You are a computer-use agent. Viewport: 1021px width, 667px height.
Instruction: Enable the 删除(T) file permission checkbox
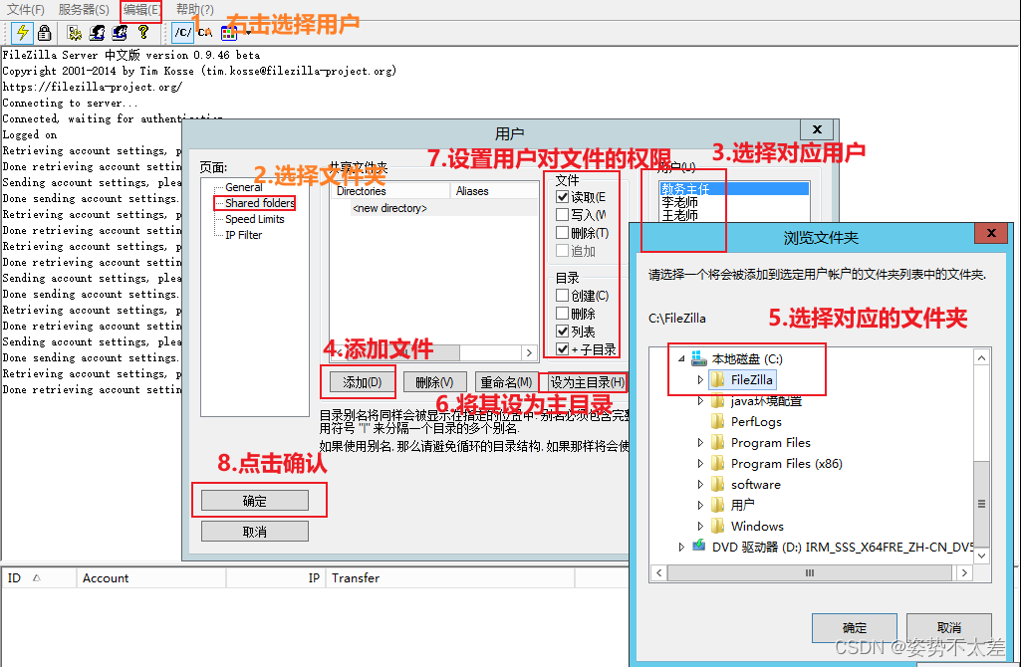pyautogui.click(x=563, y=233)
